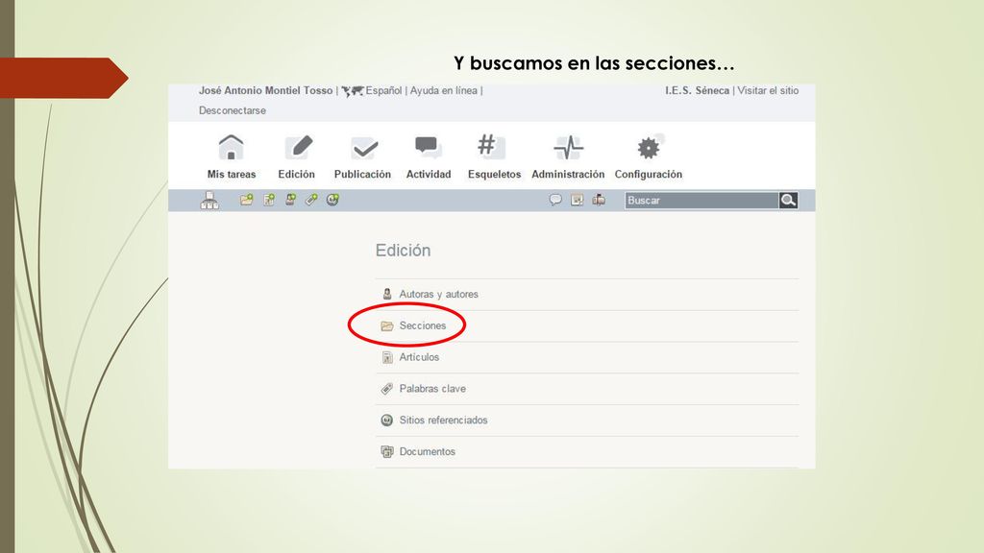Click the new section folder icon

click(x=247, y=200)
